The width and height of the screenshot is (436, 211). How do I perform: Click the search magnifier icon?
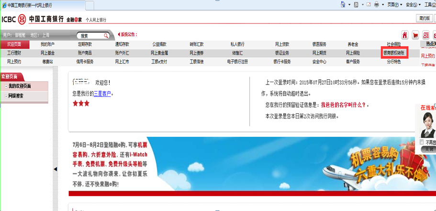pos(106,36)
